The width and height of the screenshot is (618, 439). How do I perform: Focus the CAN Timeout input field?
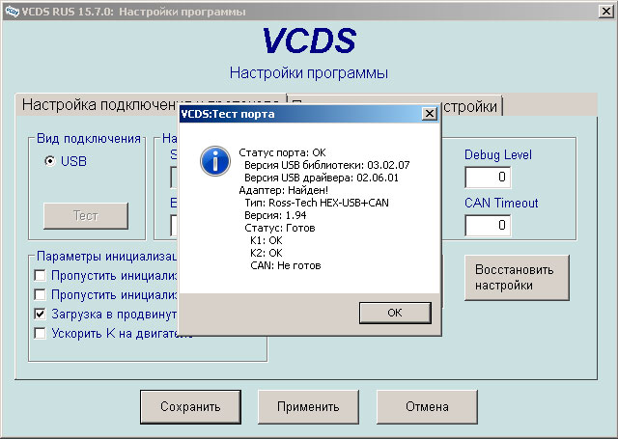click(x=488, y=225)
